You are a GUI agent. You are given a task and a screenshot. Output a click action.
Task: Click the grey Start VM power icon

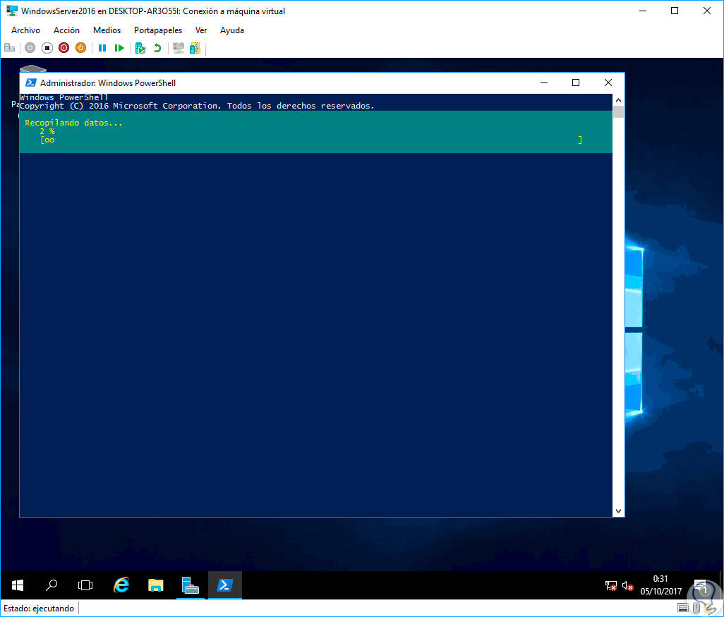tap(30, 47)
